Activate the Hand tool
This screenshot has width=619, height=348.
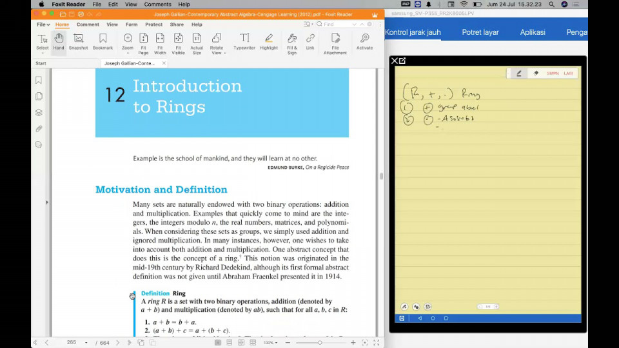[59, 42]
